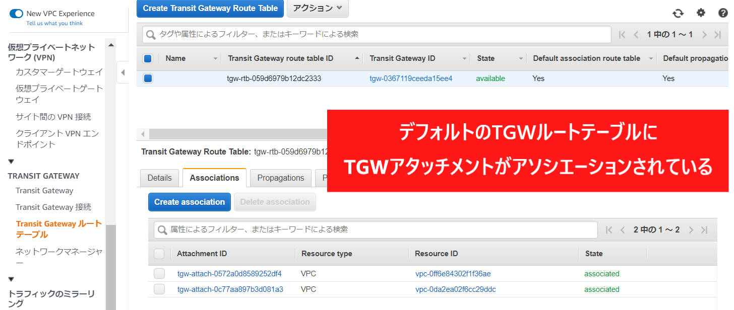Open the vpc-0ff6e84302f1f36ae resource link
This screenshot has width=734, height=310.
pos(453,274)
